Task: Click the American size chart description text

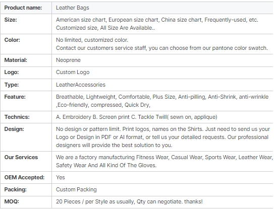Action: coord(157,24)
